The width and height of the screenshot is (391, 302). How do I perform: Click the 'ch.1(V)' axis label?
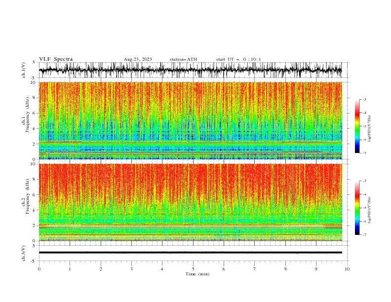[x=24, y=70]
